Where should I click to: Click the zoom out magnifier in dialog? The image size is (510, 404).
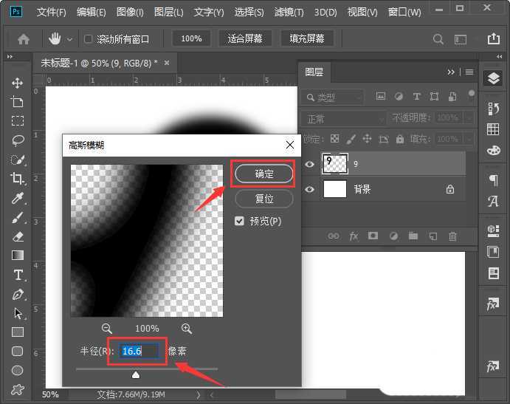107,328
